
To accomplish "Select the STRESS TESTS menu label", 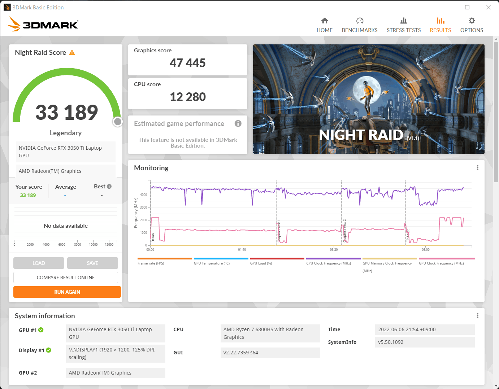I will tap(404, 30).
